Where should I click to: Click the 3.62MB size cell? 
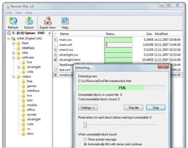[x=148, y=45]
